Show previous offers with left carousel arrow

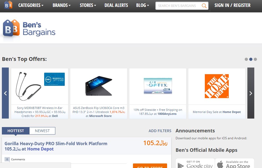[5, 93]
